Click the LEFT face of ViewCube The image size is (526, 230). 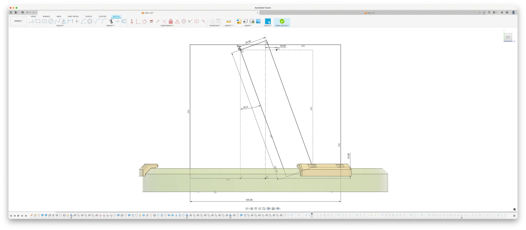(508, 37)
